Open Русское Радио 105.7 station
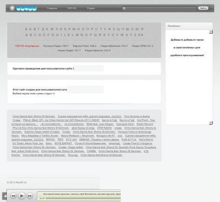220x202 pixels. click(56, 46)
